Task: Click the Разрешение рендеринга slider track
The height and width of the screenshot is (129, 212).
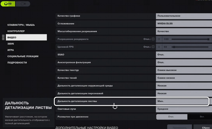Action: point(190,39)
